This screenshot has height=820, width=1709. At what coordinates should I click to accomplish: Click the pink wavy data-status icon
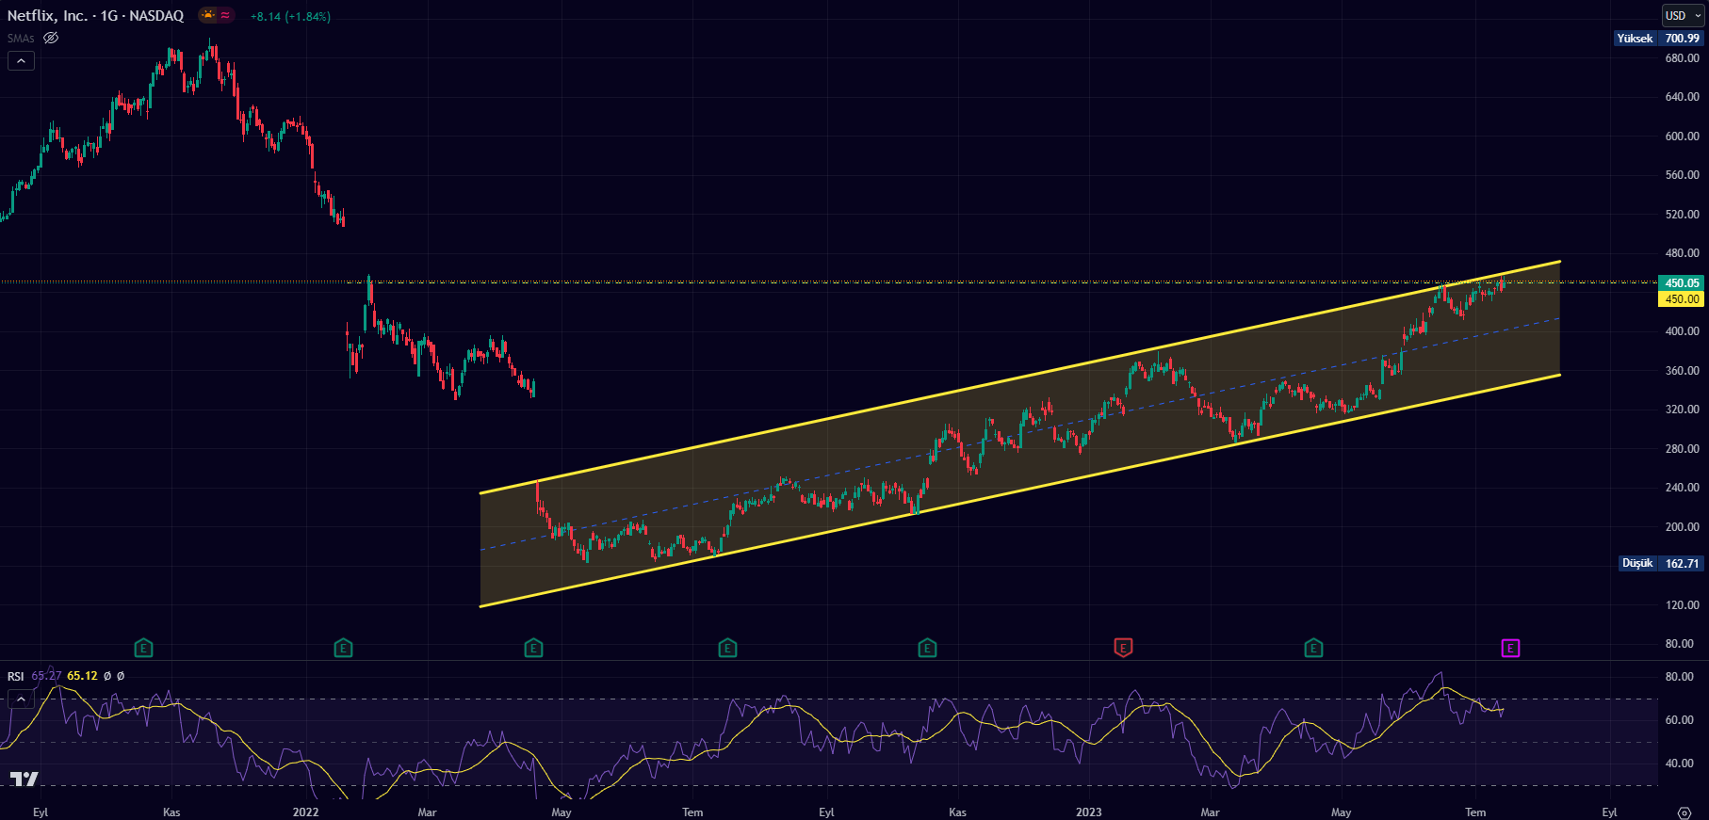click(226, 15)
